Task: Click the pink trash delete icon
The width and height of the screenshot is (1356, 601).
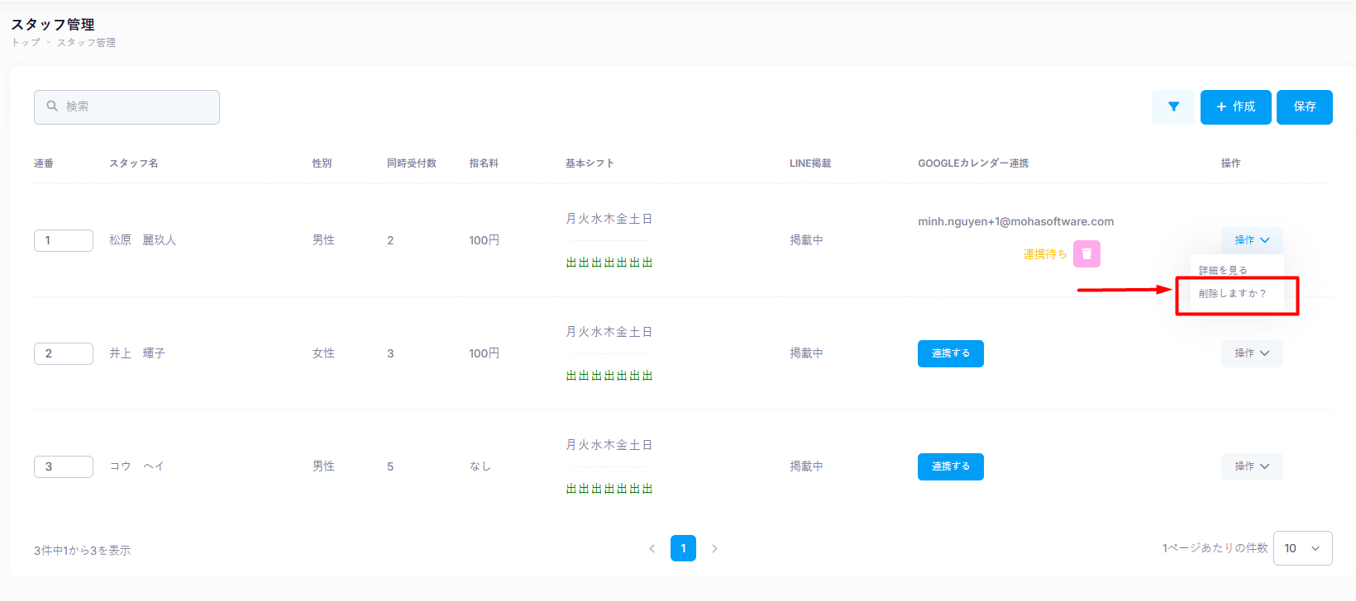Action: click(1086, 254)
